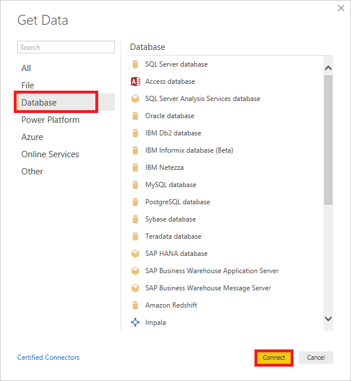Click the SAP Business Warehouse Application Server icon
Viewport: 351px width, 381px height.
pyautogui.click(x=135, y=271)
